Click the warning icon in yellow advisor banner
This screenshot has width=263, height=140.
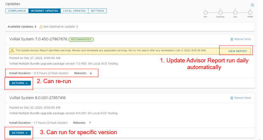coord(12,50)
